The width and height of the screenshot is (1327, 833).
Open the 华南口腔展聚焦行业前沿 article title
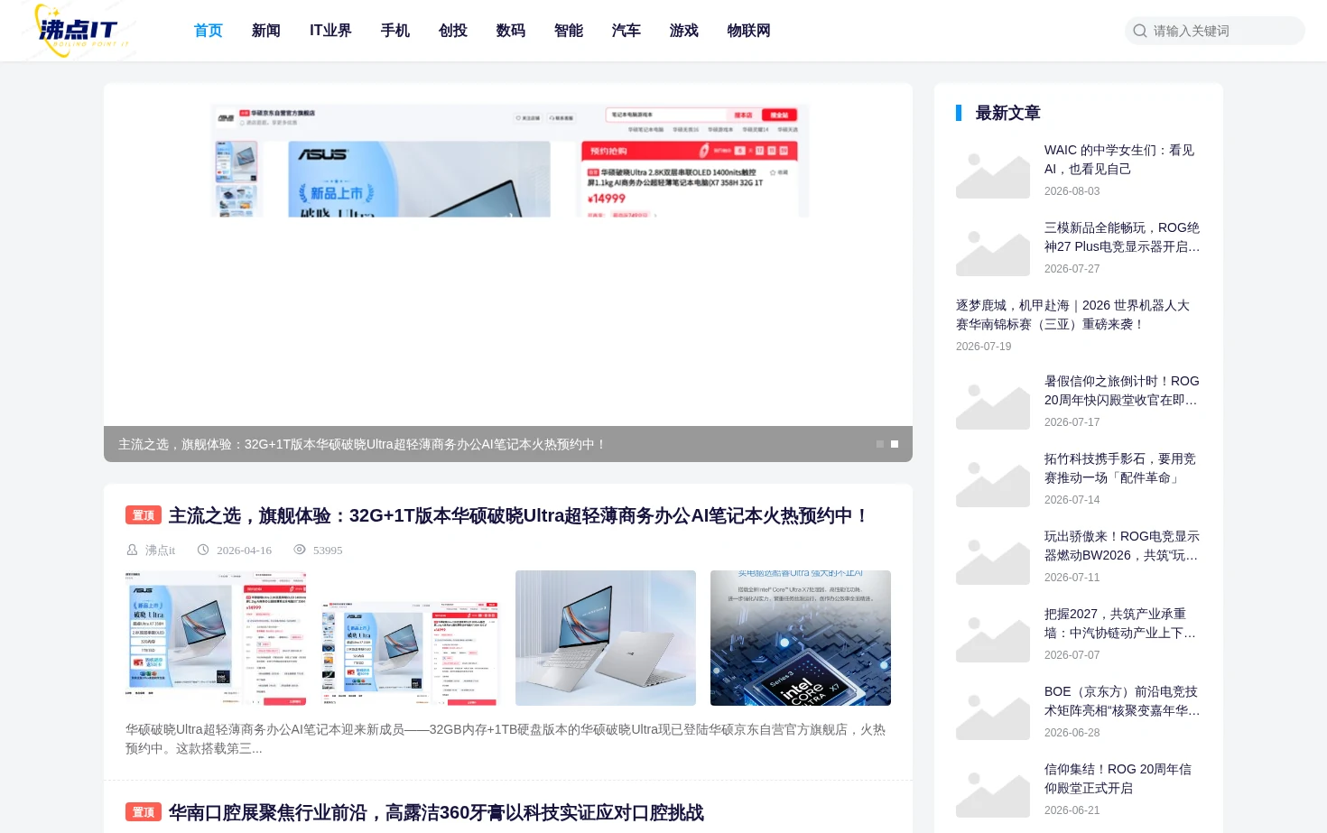click(x=436, y=812)
